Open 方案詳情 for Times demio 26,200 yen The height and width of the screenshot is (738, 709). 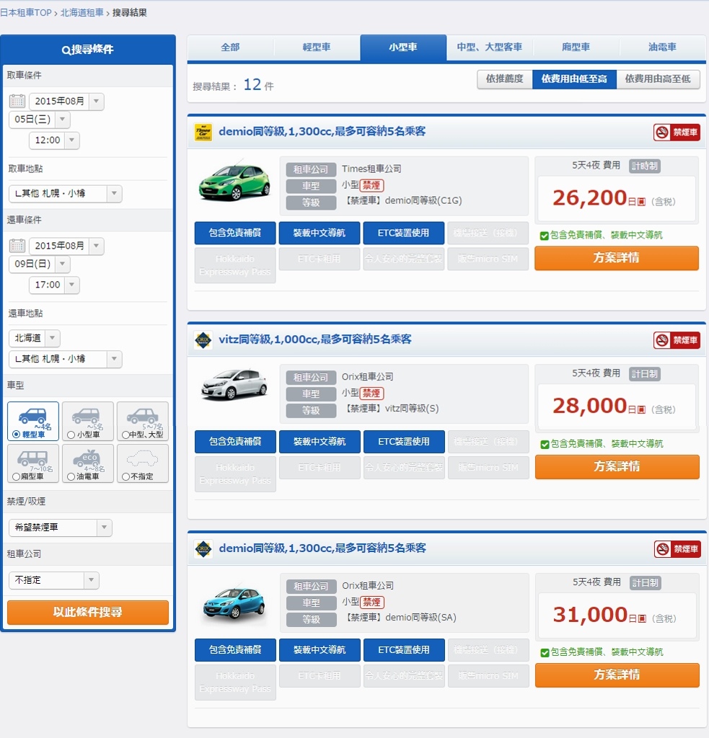(x=617, y=258)
